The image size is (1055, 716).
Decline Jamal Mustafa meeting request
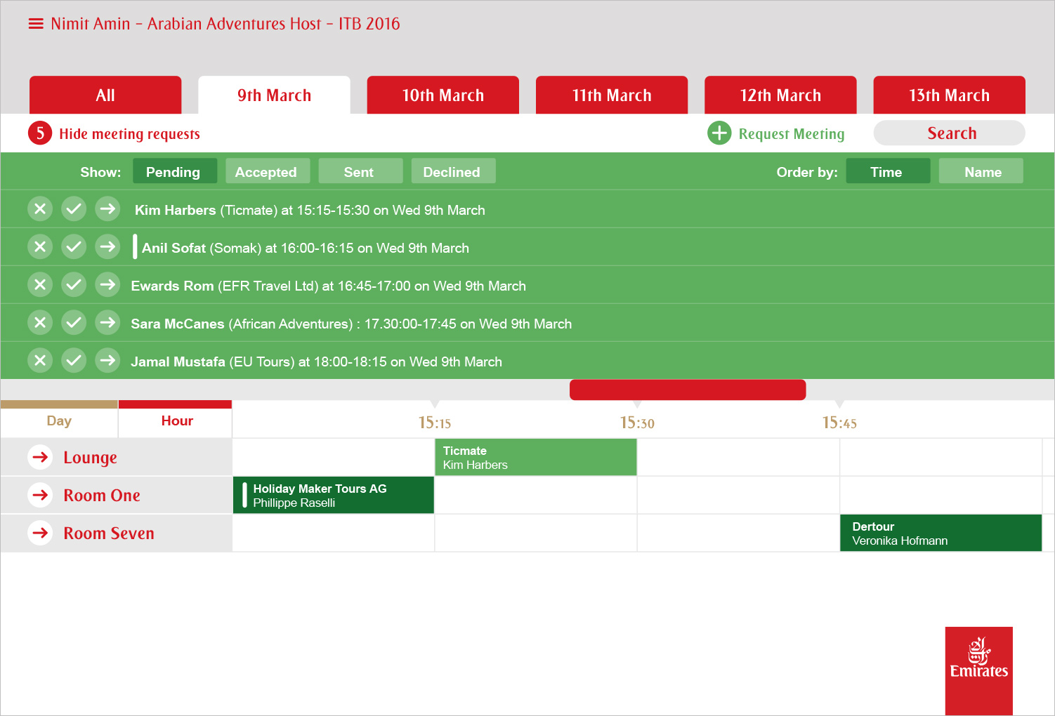[40, 361]
